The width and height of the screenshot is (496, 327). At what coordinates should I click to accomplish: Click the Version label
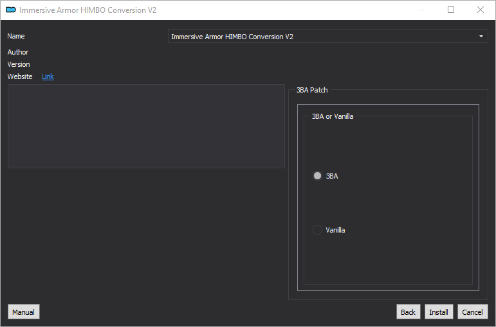(19, 64)
